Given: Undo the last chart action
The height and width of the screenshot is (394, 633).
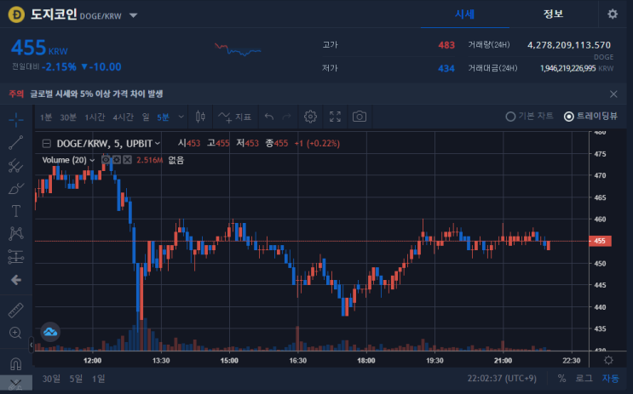Looking at the screenshot, I should click(269, 117).
